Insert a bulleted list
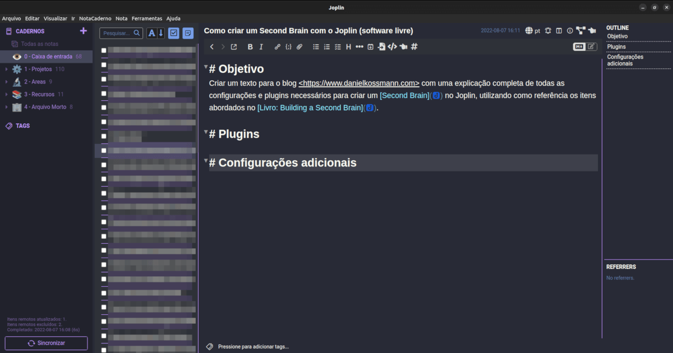Viewport: 673px width, 353px height. (316, 47)
